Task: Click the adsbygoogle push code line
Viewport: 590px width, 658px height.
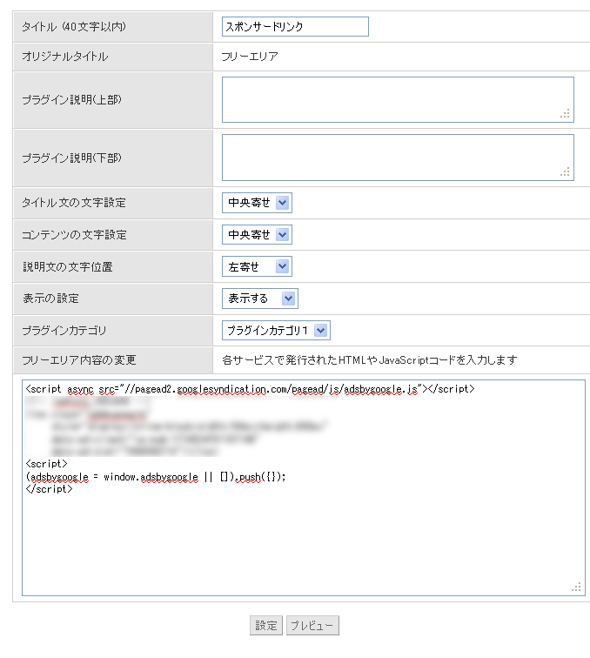Action: coord(156,477)
